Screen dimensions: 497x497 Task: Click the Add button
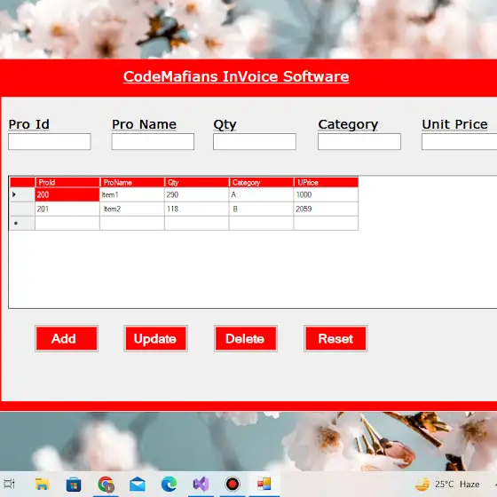(x=67, y=338)
